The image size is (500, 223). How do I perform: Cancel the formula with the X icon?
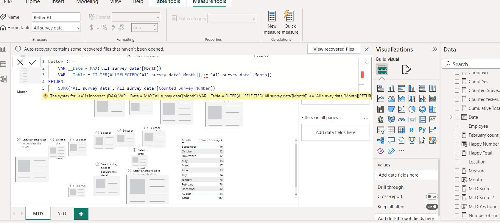pos(20,62)
